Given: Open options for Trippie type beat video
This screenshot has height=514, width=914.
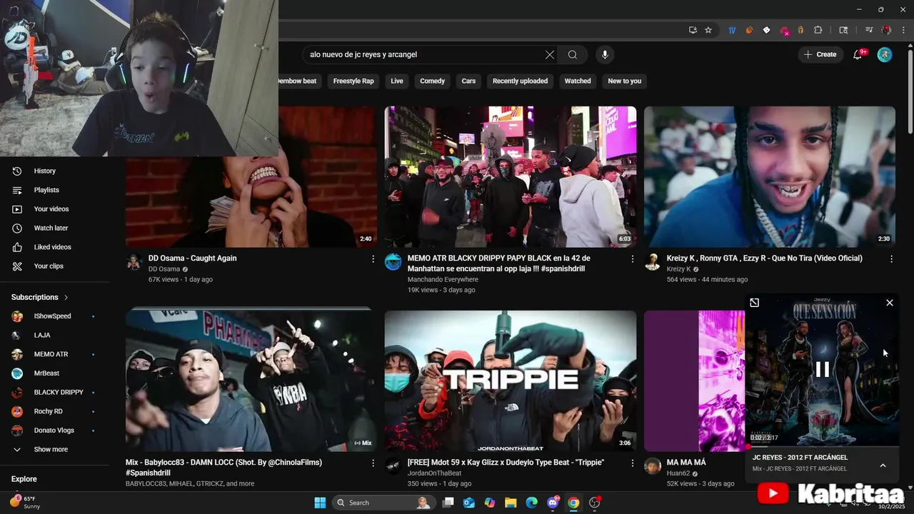Looking at the screenshot, I should point(632,463).
